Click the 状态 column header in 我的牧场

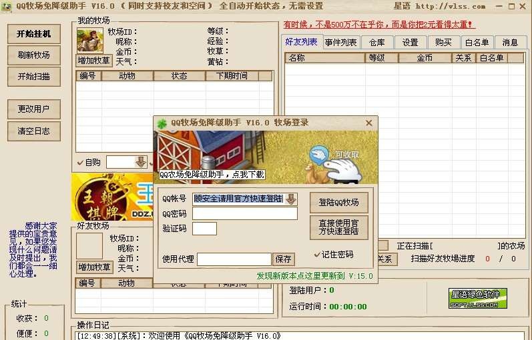(x=180, y=75)
